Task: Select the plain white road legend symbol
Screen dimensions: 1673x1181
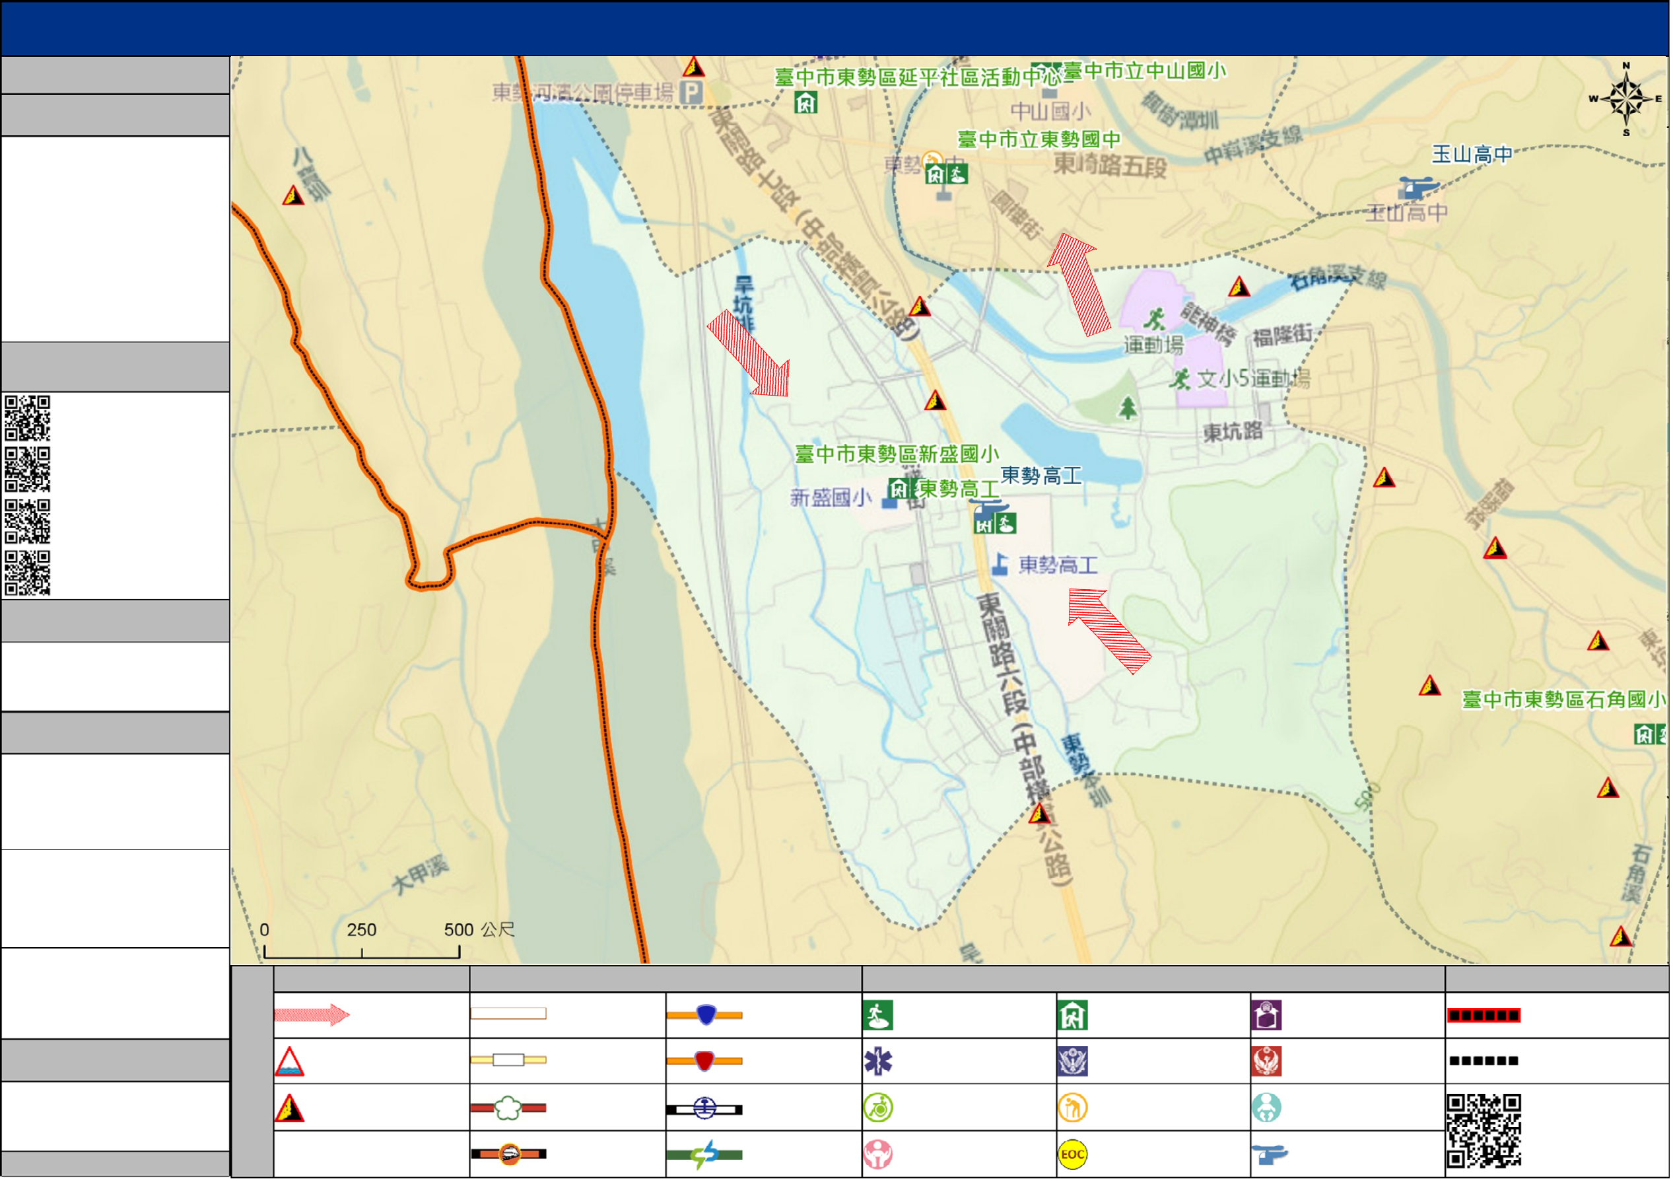Action: tap(508, 1014)
